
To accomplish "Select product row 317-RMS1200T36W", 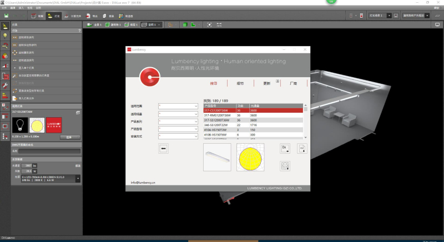I will coord(253,115).
